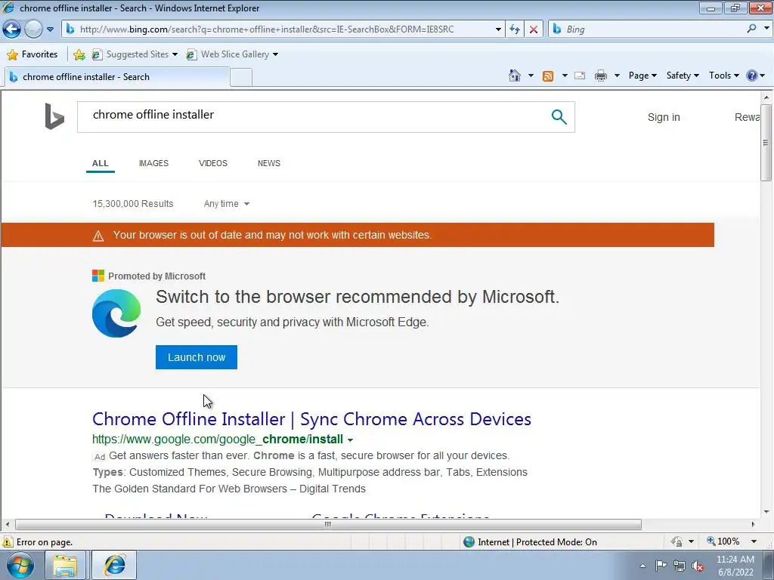Expand the Feeds dropdown arrow
The height and width of the screenshot is (580, 774).
pos(564,76)
